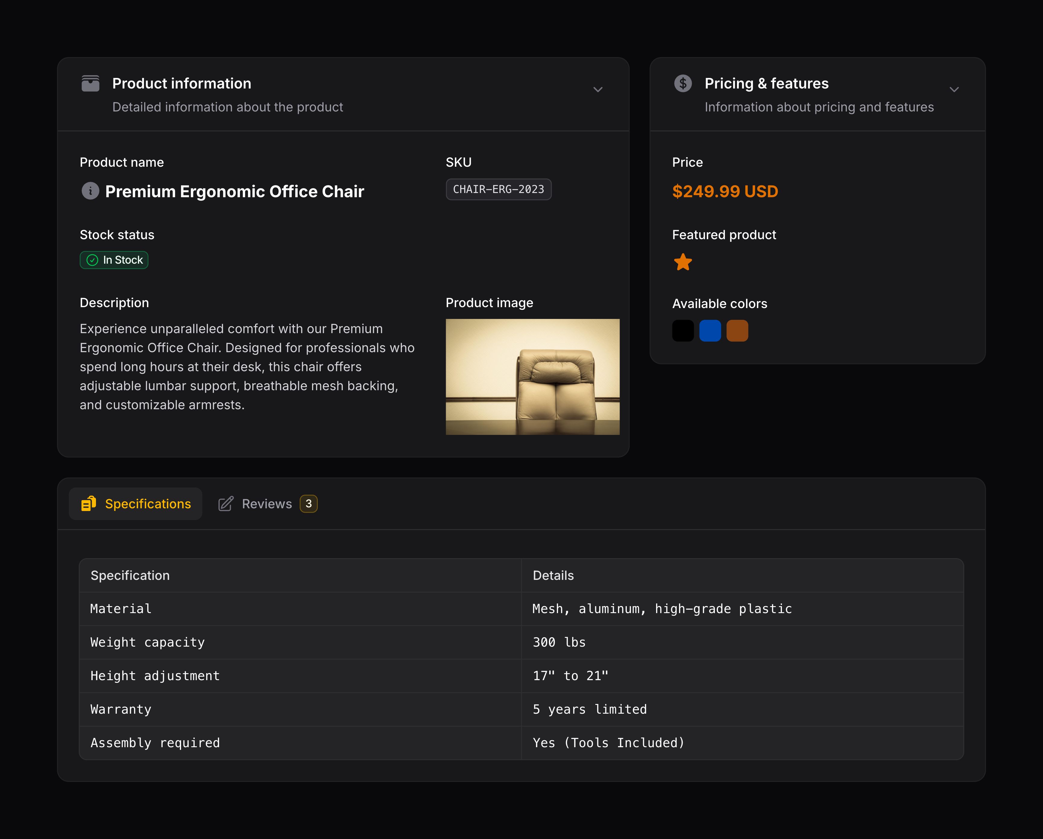
Task: Click the Product information box icon
Action: tap(91, 83)
